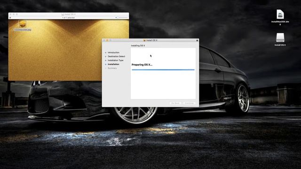Screen dimensions: 301x169
Task: Click the X icon in Finder path bar
Action: point(10,18)
